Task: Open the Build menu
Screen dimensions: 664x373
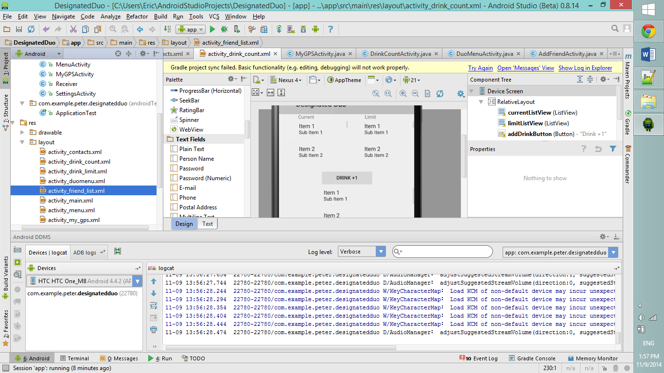Action: pos(160,17)
